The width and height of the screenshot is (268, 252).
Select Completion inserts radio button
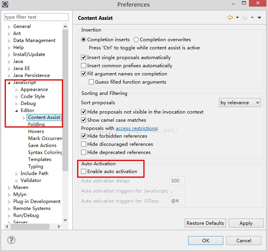83,40
